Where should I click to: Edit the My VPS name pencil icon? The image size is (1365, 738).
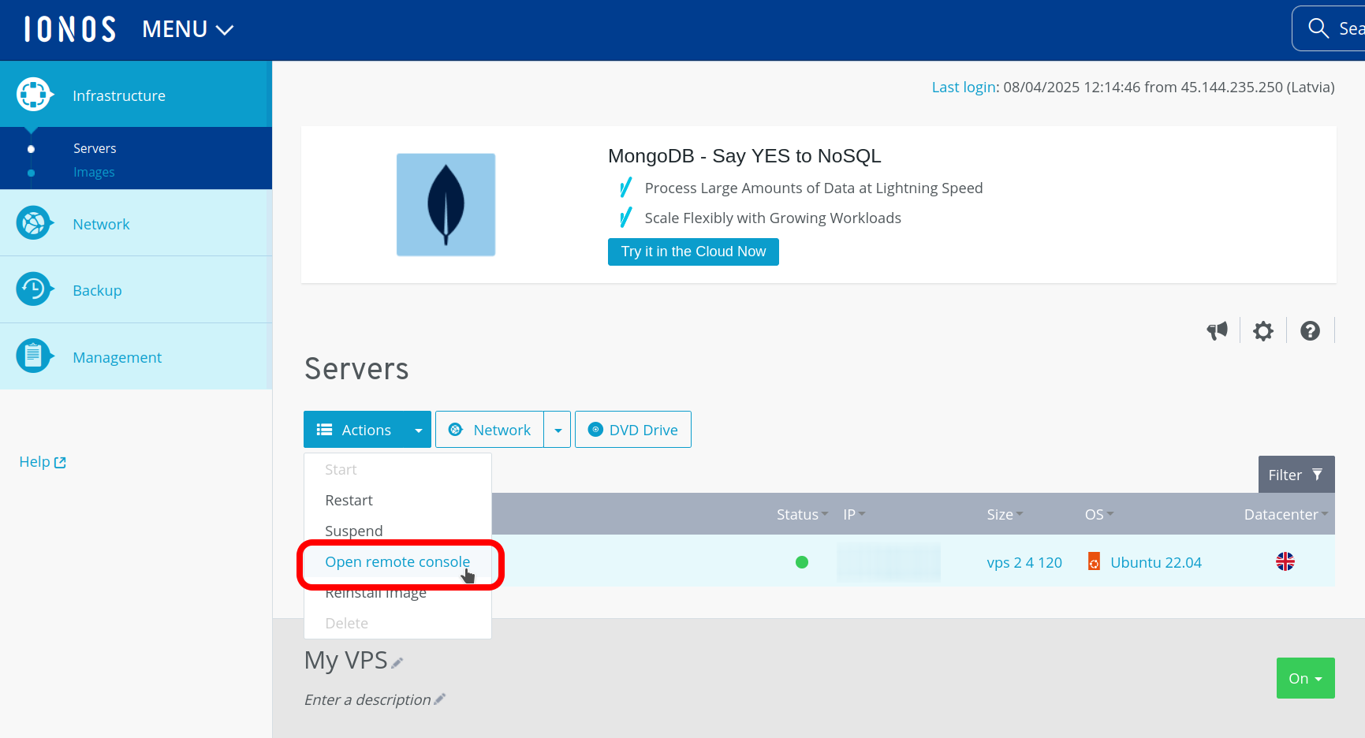point(397,663)
